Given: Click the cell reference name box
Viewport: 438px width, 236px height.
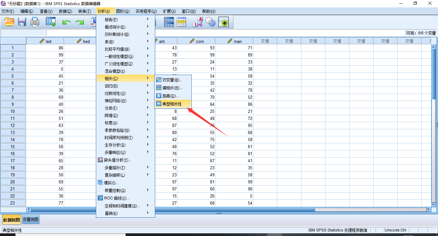Looking at the screenshot, I should (23, 33).
